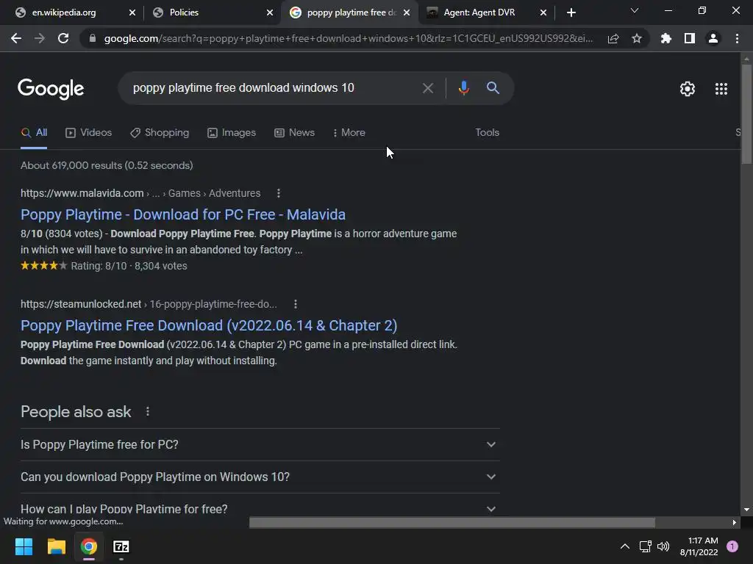Click the vertical scrollbar thumb

[x=746, y=114]
